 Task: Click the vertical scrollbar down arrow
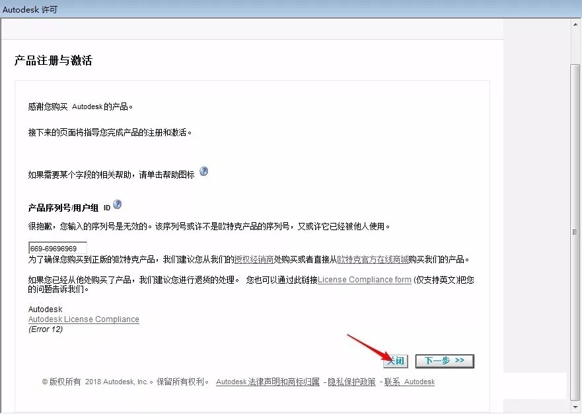(x=575, y=407)
